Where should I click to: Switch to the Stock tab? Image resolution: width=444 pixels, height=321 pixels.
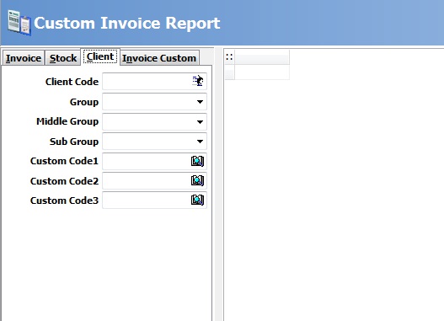[x=63, y=58]
